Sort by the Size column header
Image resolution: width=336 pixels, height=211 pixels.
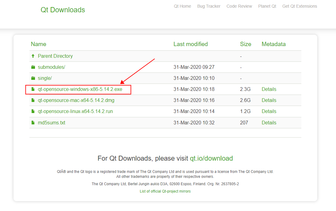[245, 44]
